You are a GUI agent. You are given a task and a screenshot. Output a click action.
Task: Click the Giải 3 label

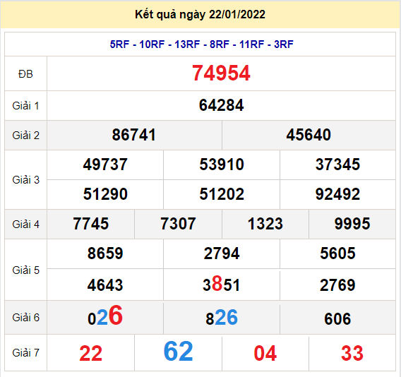pyautogui.click(x=25, y=180)
